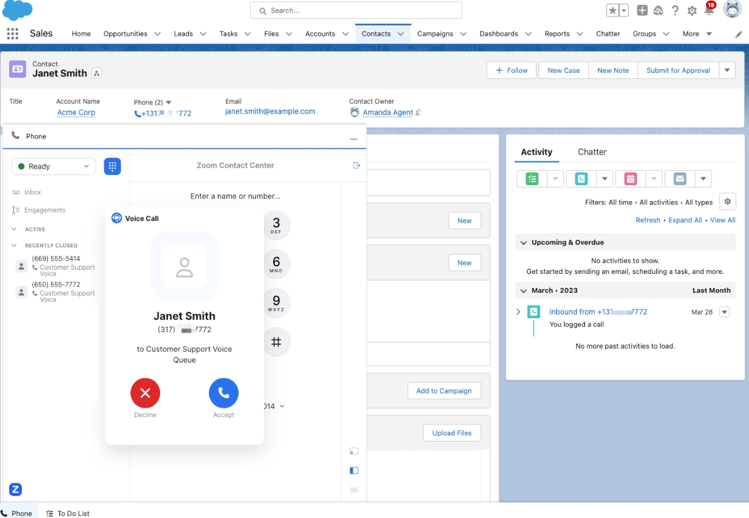This screenshot has width=749, height=518.
Task: Open the Setup gear menu
Action: point(692,11)
